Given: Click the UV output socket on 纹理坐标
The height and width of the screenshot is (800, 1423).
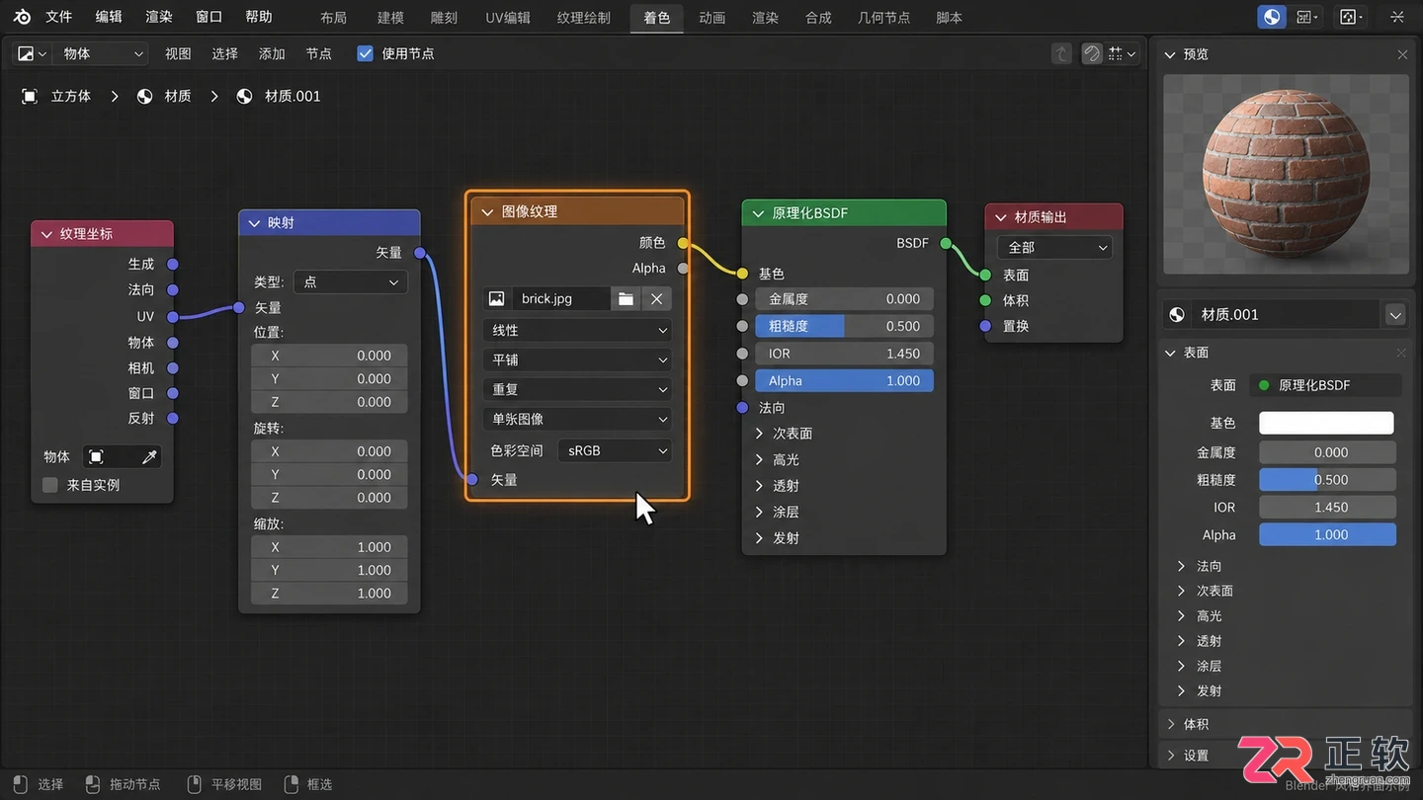Looking at the screenshot, I should pos(172,316).
